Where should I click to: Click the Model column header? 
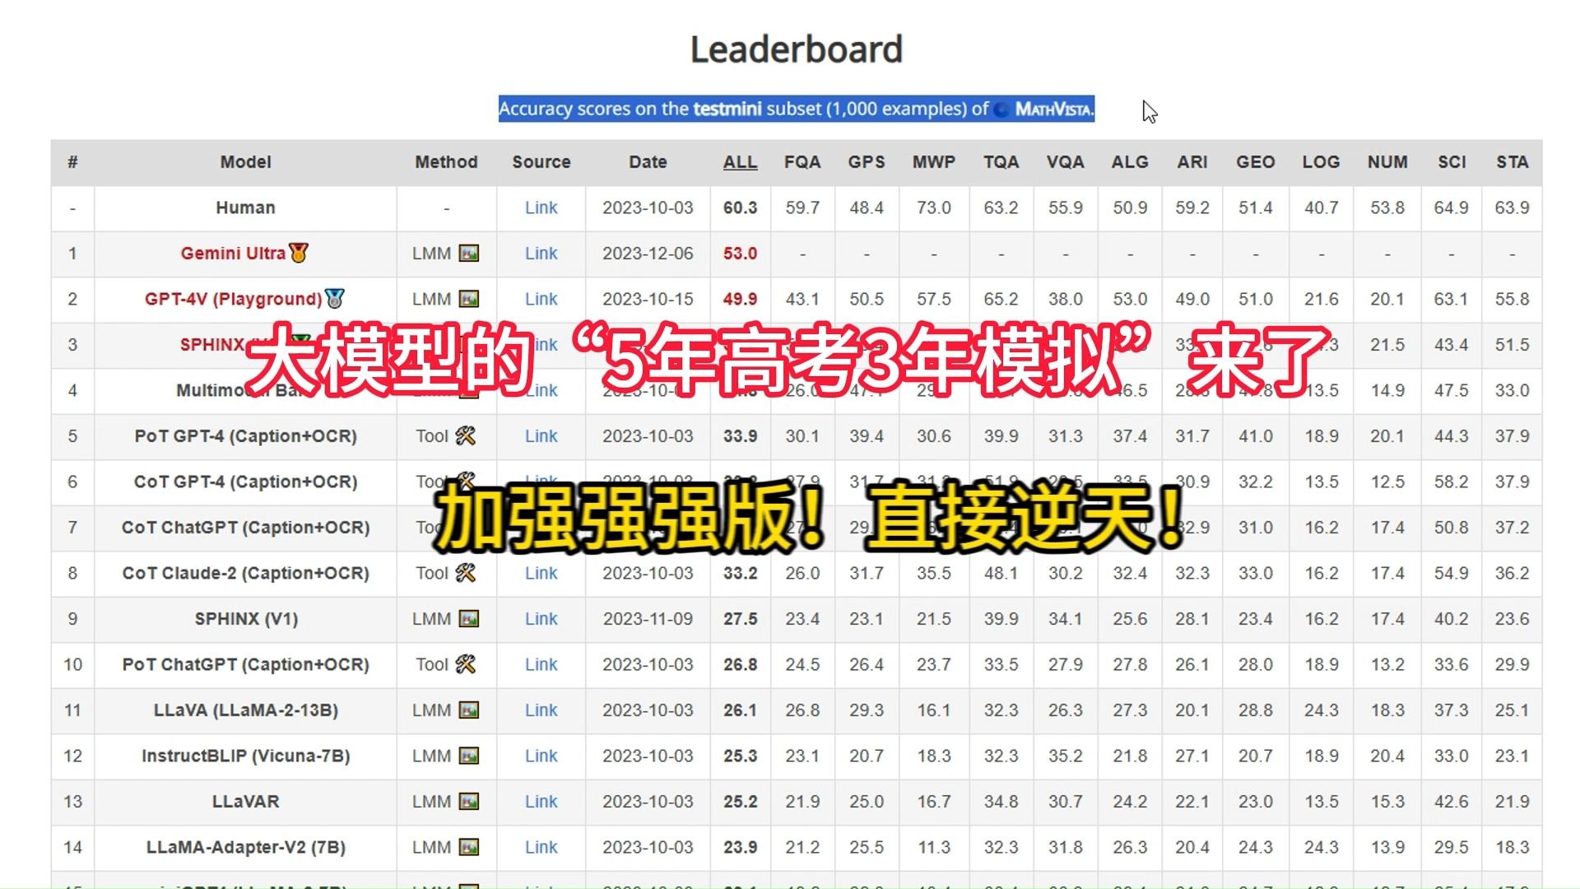pos(244,162)
